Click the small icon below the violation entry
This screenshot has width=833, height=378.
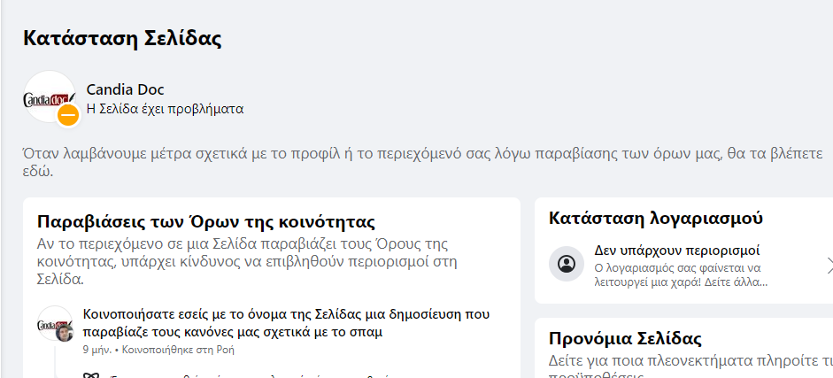click(89, 376)
